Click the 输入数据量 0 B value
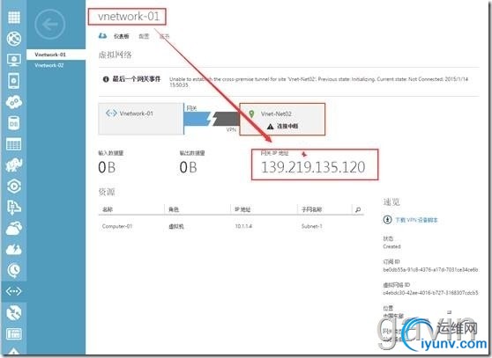492x358 pixels. pos(107,167)
